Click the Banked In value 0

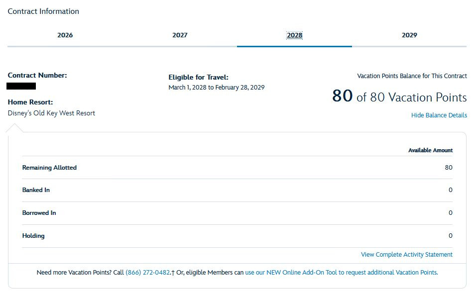pos(451,190)
